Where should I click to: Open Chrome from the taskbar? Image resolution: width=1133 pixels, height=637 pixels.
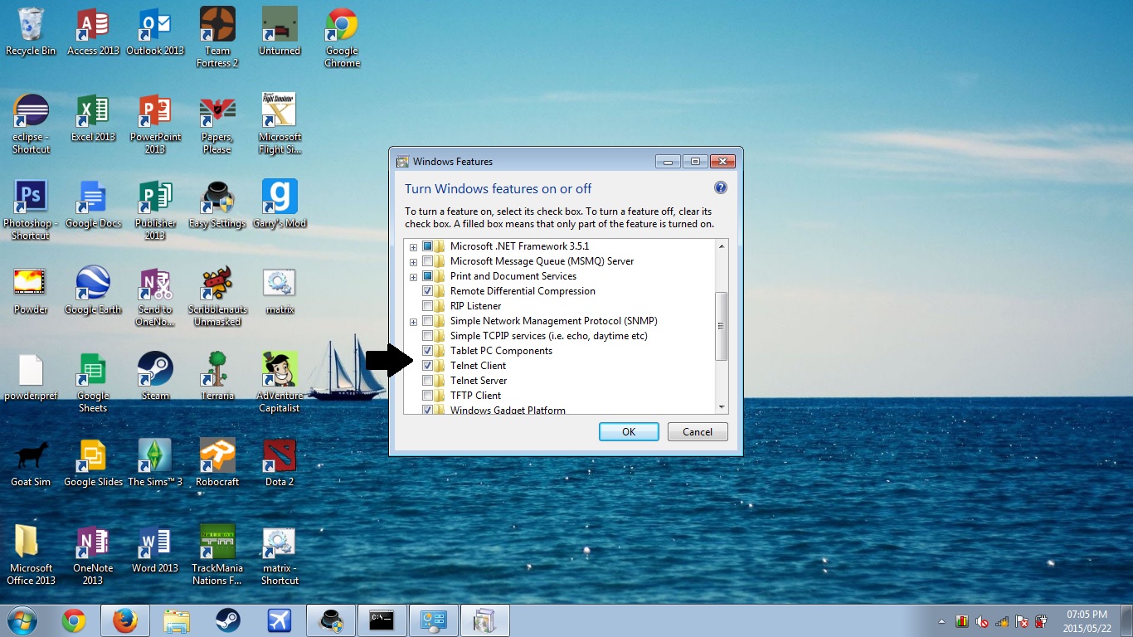(74, 620)
